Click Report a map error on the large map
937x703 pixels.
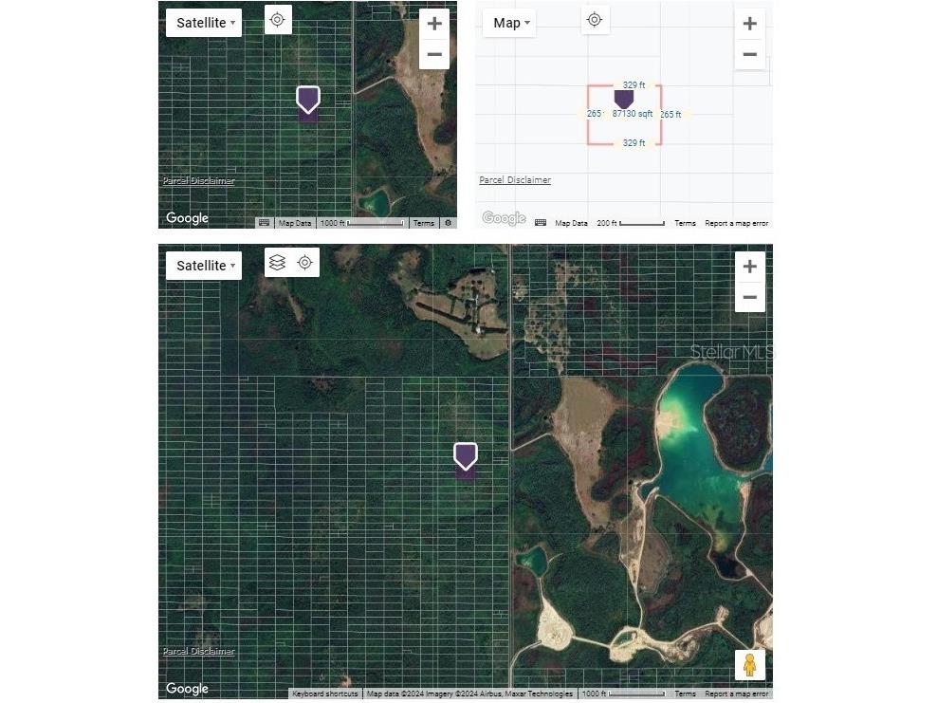736,694
